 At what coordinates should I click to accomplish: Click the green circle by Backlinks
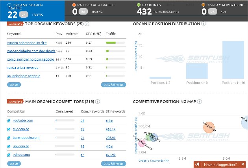[139, 5]
